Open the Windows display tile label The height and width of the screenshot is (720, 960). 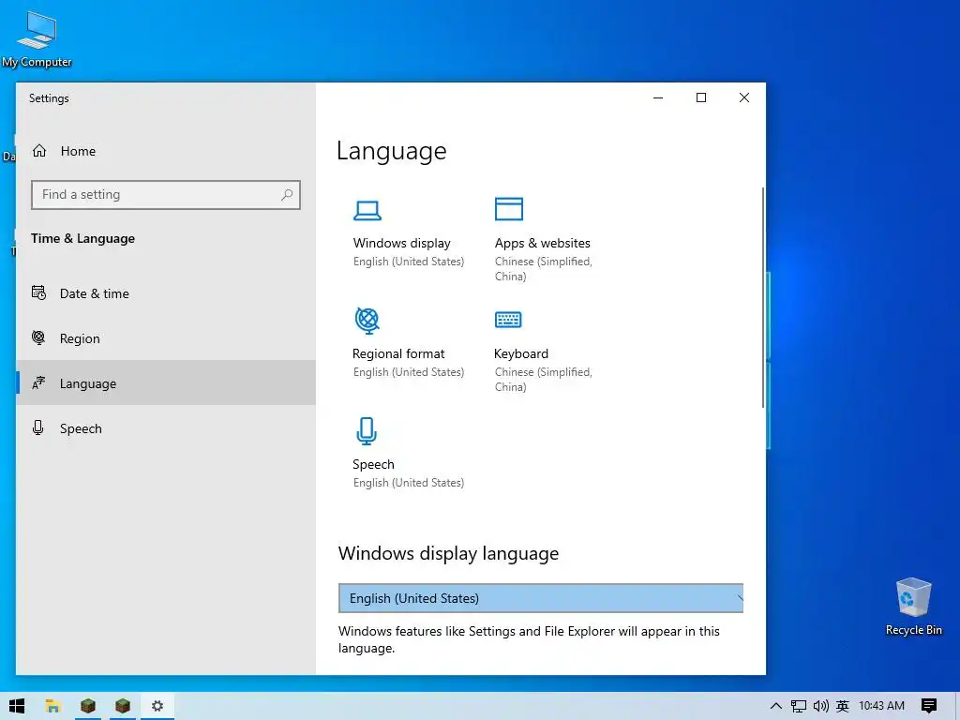tap(401, 243)
